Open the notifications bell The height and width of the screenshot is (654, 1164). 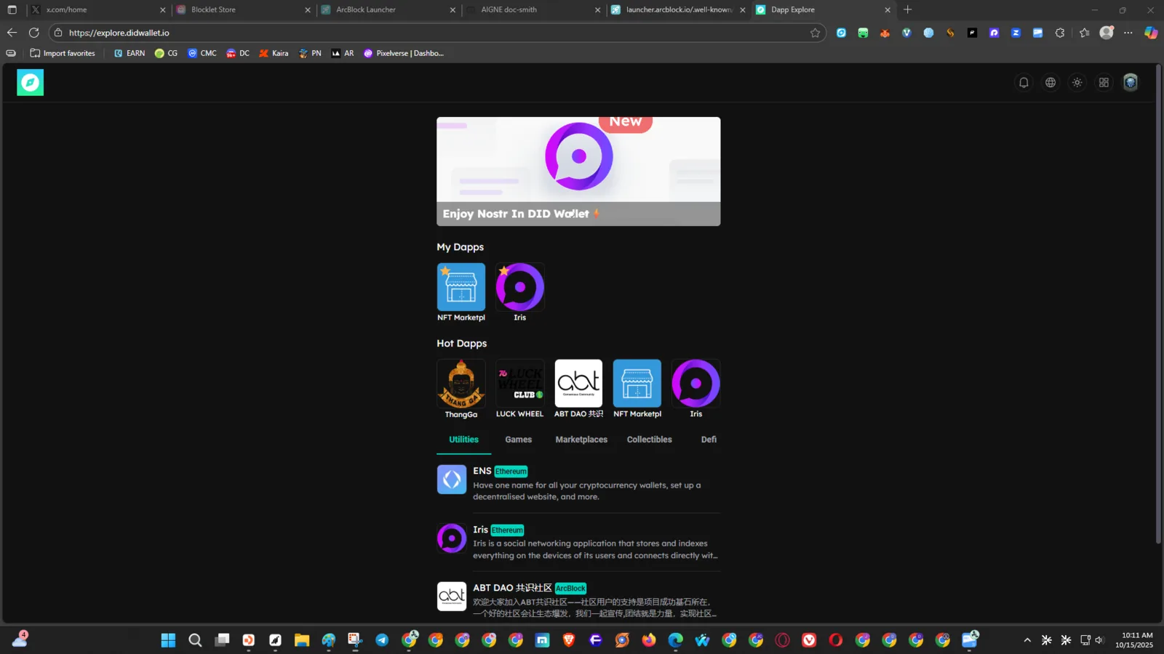[1024, 83]
